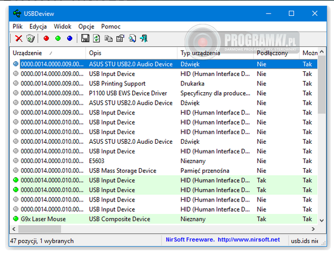
Task: Select the USB Composite Device description
Action: point(119,219)
